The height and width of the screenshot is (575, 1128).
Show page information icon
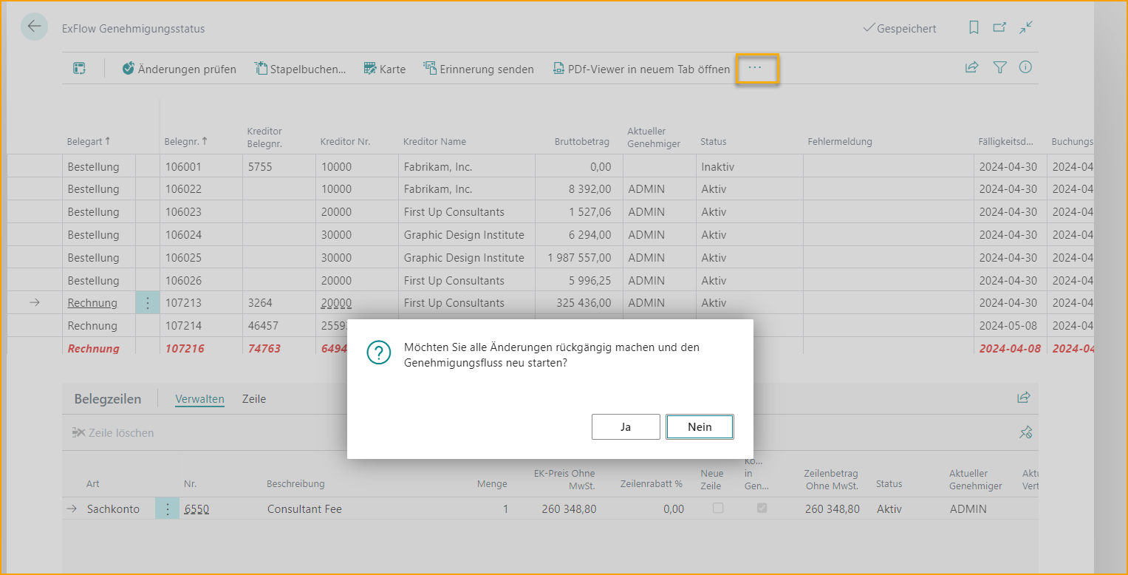point(1025,67)
